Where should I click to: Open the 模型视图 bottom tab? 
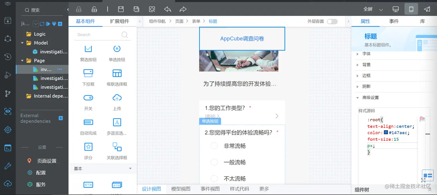pos(181,189)
